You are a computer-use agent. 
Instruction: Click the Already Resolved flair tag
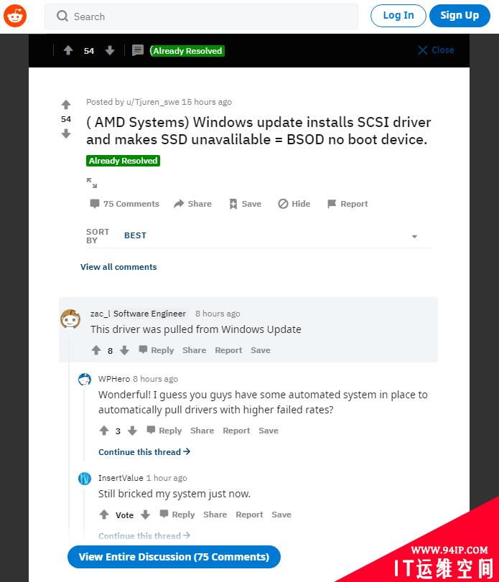(x=123, y=161)
